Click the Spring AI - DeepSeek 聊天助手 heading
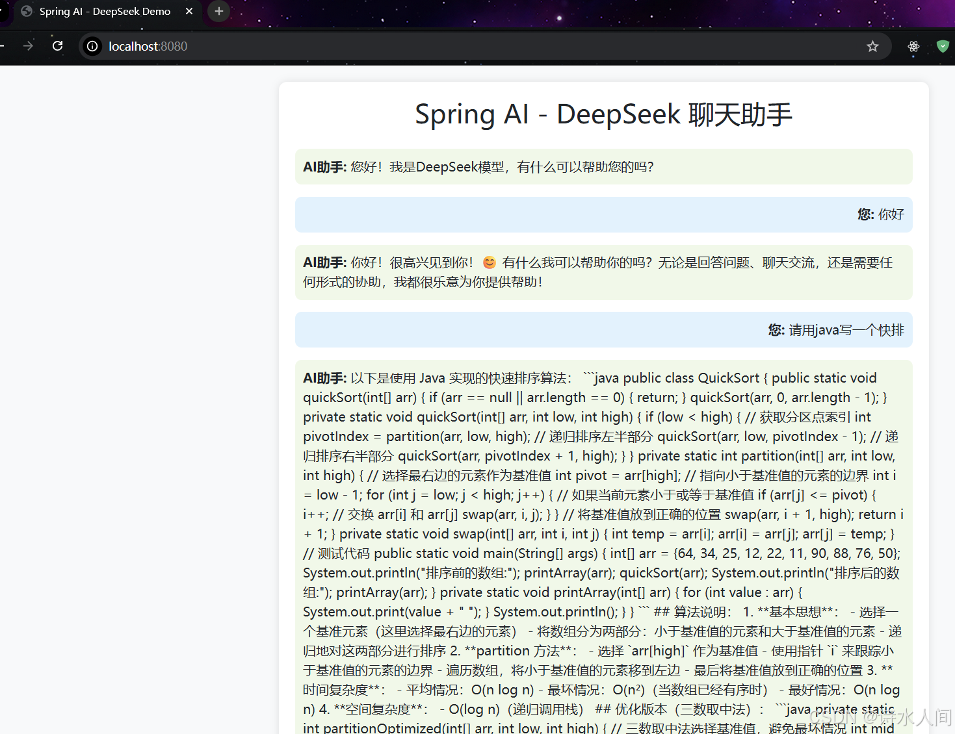This screenshot has width=955, height=734. 603,114
